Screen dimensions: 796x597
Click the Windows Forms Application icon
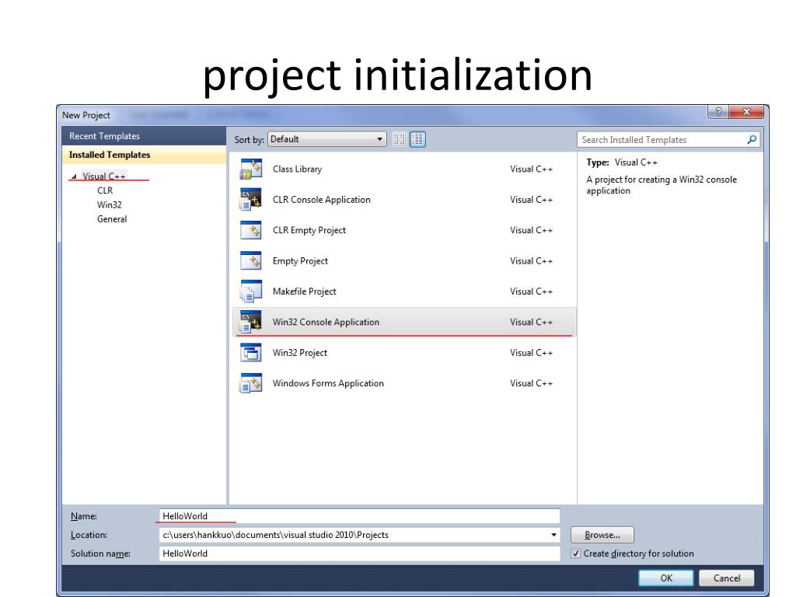[x=251, y=383]
